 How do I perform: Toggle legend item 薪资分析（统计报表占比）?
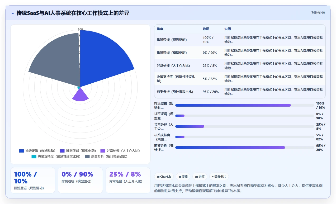point(106,156)
